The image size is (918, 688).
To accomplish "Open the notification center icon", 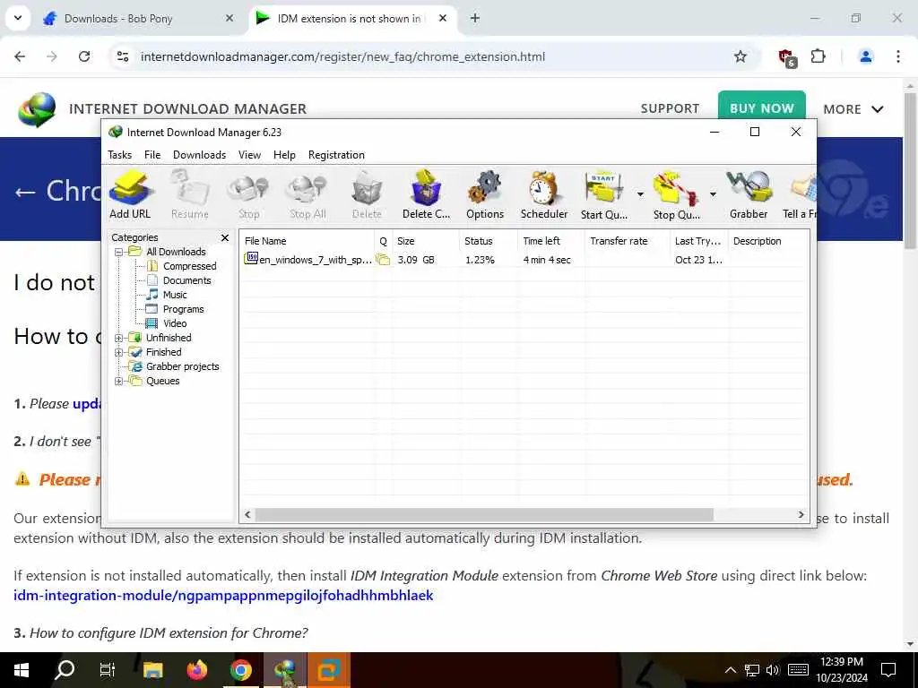I will coord(888,670).
